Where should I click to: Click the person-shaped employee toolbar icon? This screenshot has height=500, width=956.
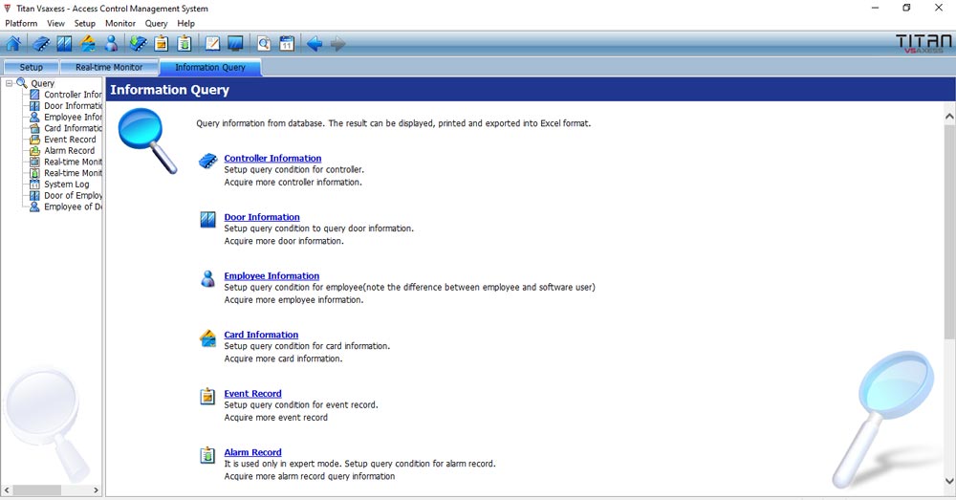coord(112,43)
